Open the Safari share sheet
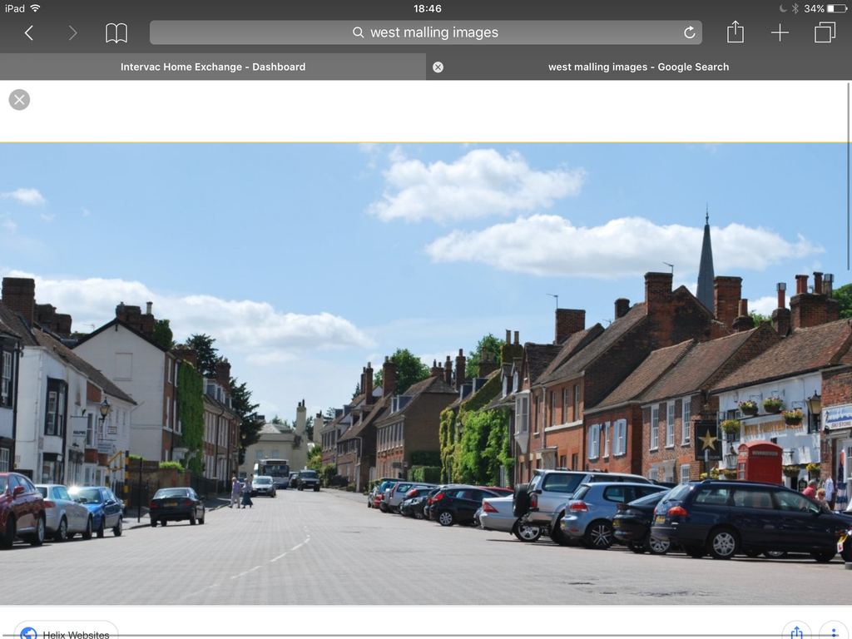The height and width of the screenshot is (639, 852). pyautogui.click(x=735, y=32)
